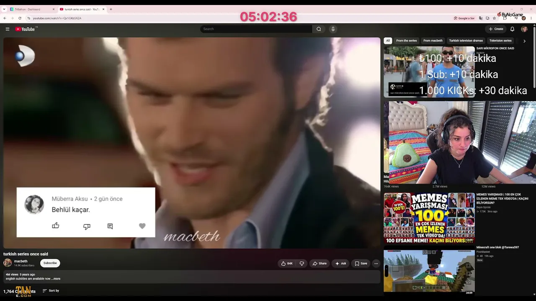Viewport: 536px width, 301px height.
Task: Open the Memes Yarışması video thumbnail
Action: [x=429, y=218]
